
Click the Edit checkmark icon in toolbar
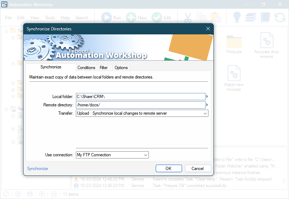tap(157, 17)
